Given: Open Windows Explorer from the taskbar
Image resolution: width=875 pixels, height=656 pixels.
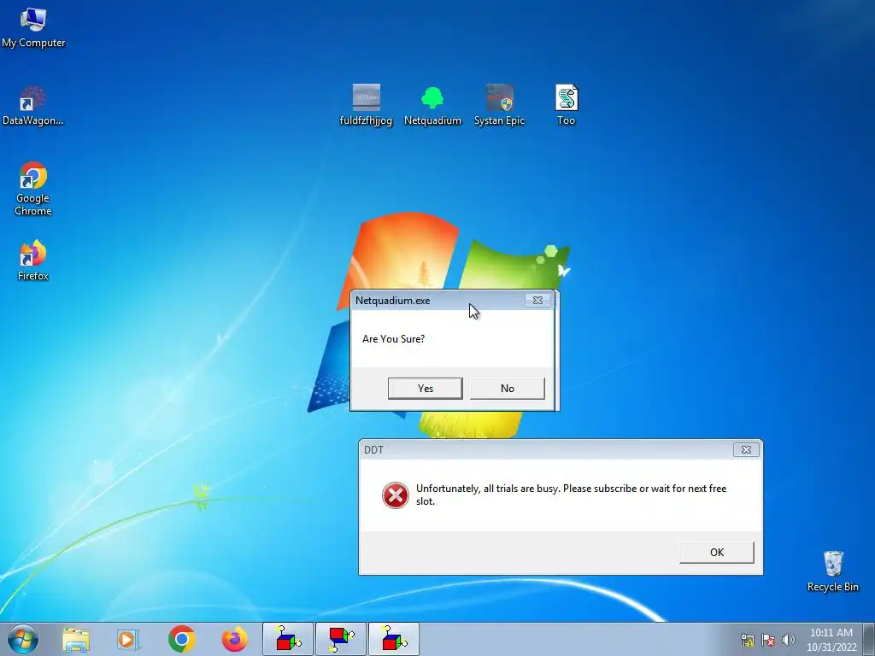Looking at the screenshot, I should tap(76, 639).
